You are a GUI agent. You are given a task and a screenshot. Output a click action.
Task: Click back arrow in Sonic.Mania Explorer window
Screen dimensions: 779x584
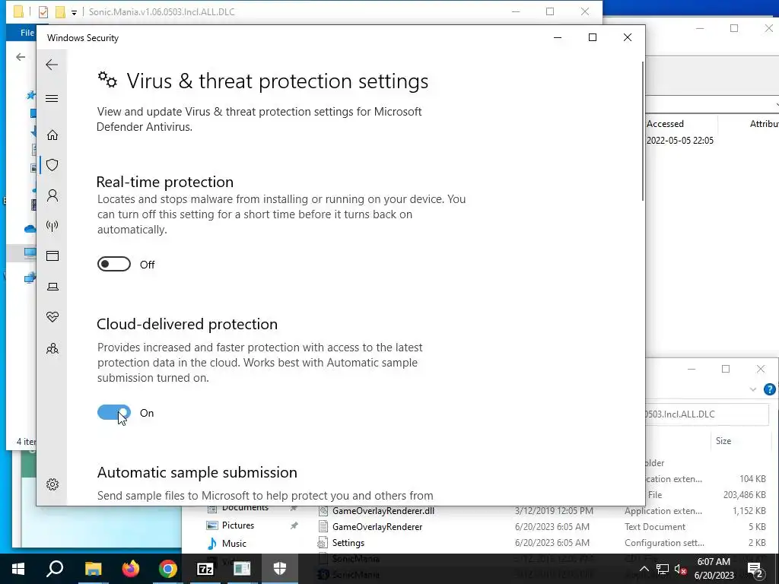point(21,57)
